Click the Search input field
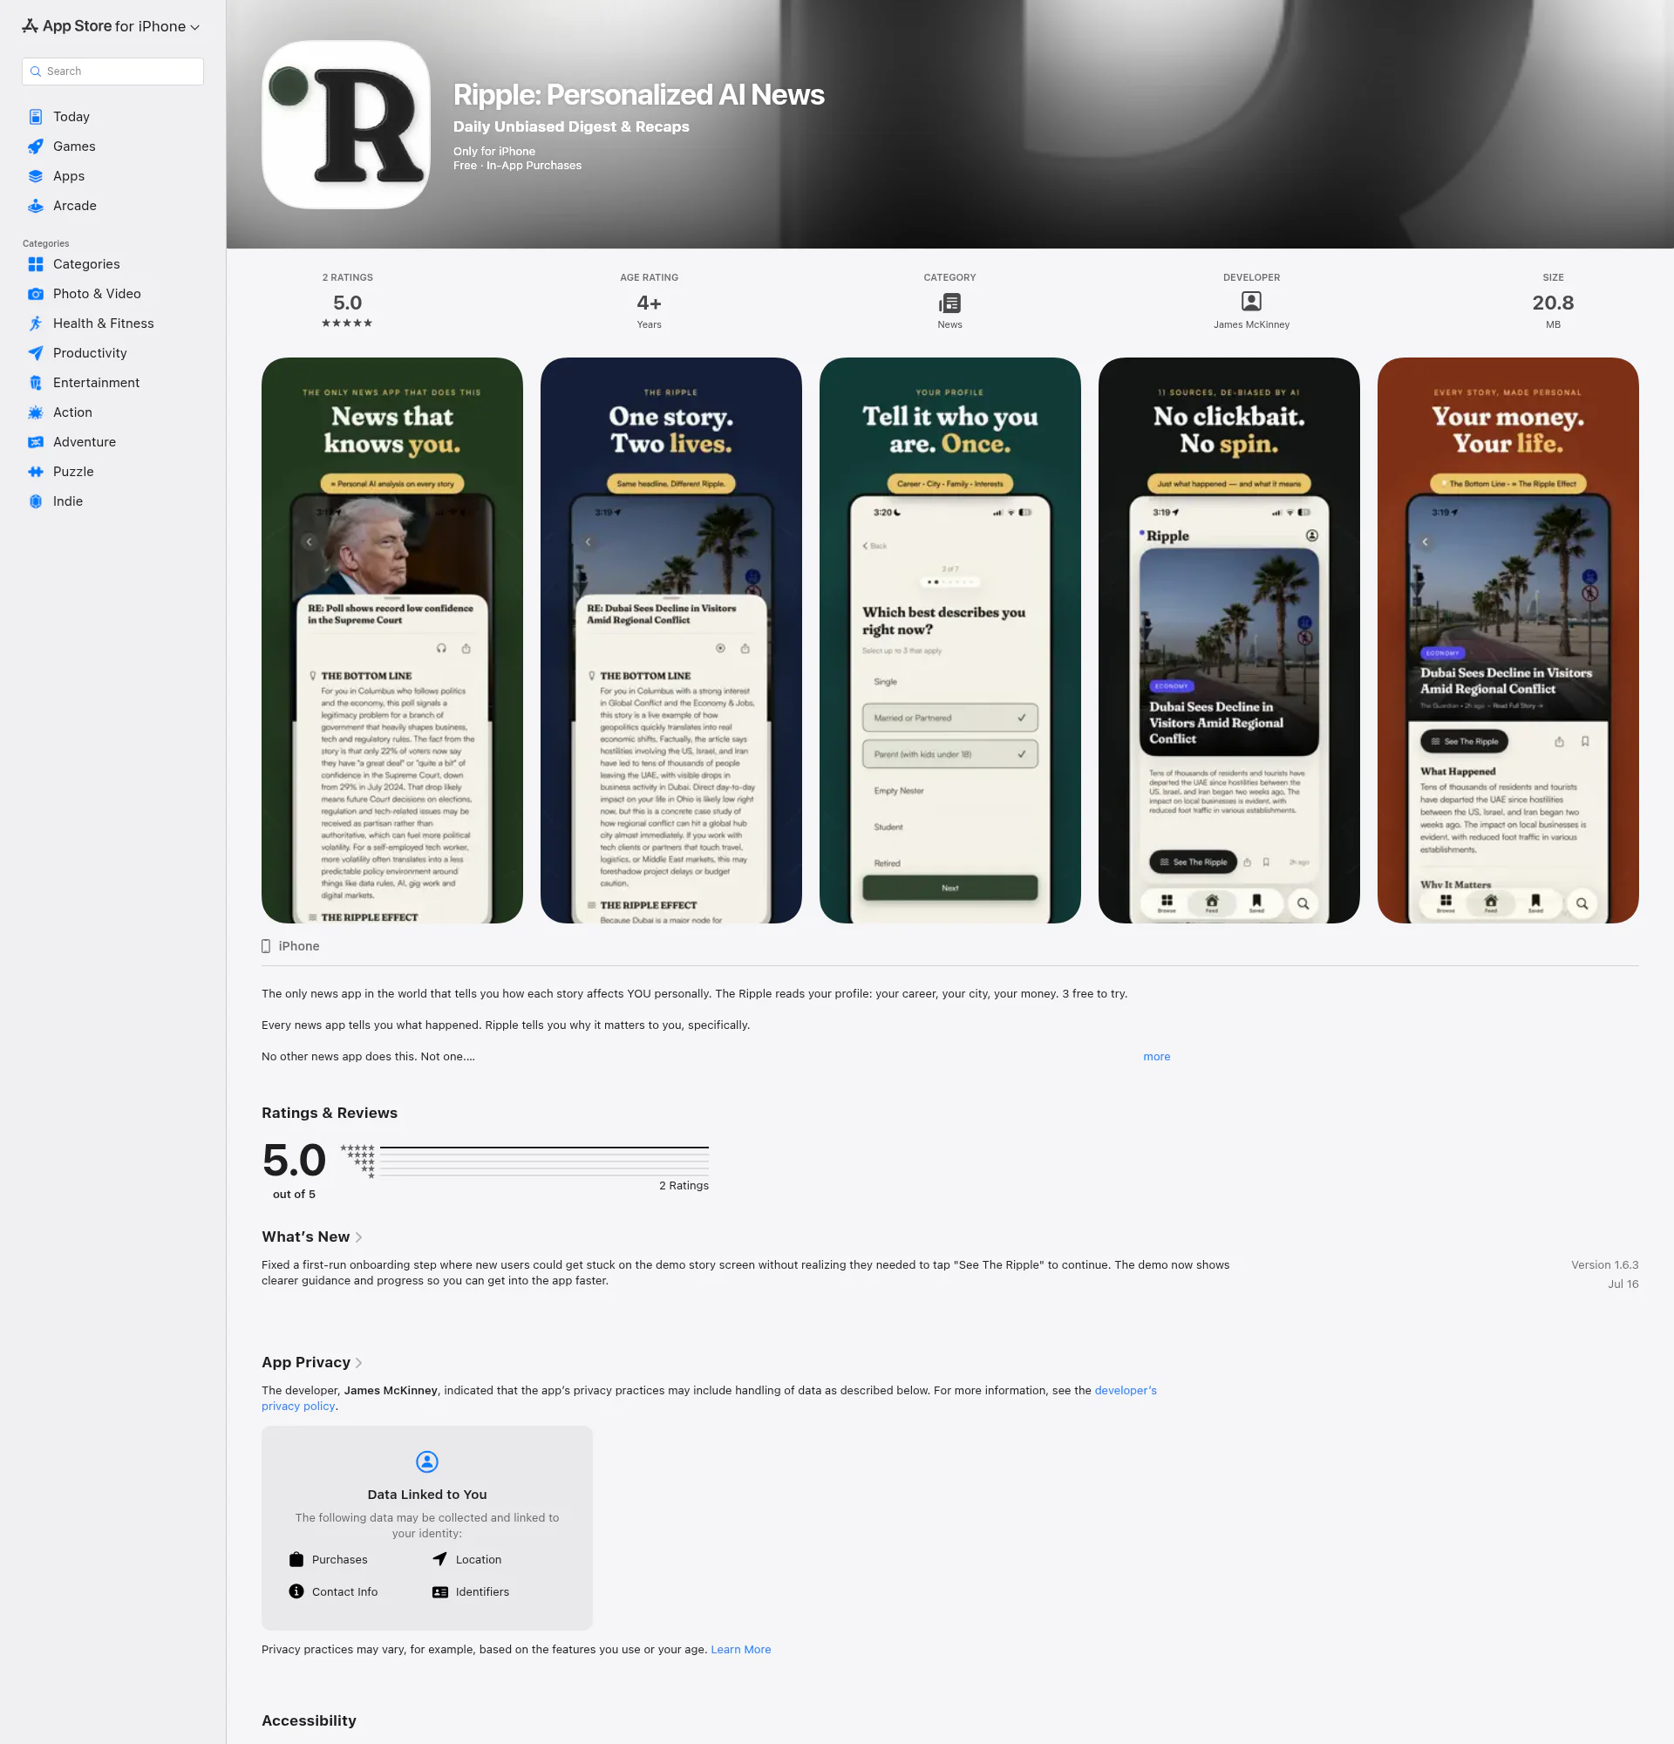Screen dimensions: 1674x1744 coord(113,72)
